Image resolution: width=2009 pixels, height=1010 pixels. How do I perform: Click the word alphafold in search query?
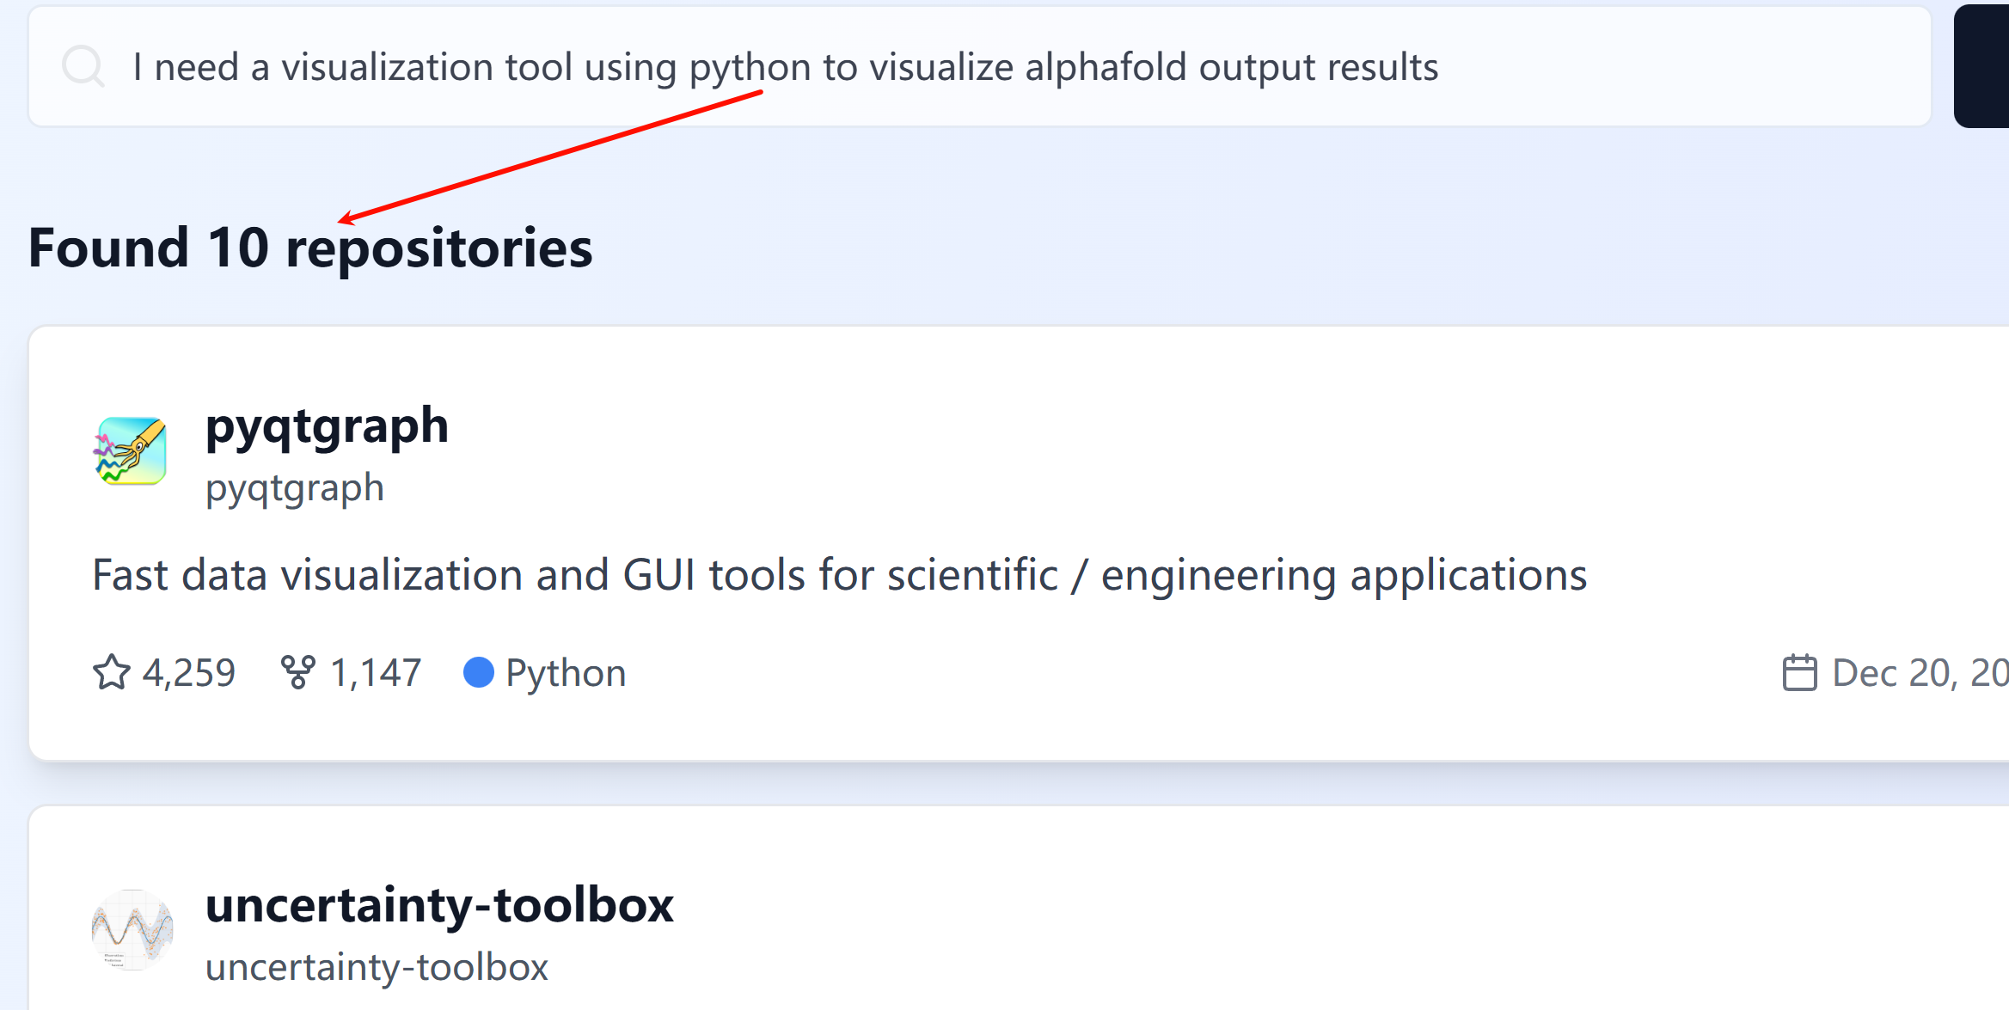coord(1106,67)
